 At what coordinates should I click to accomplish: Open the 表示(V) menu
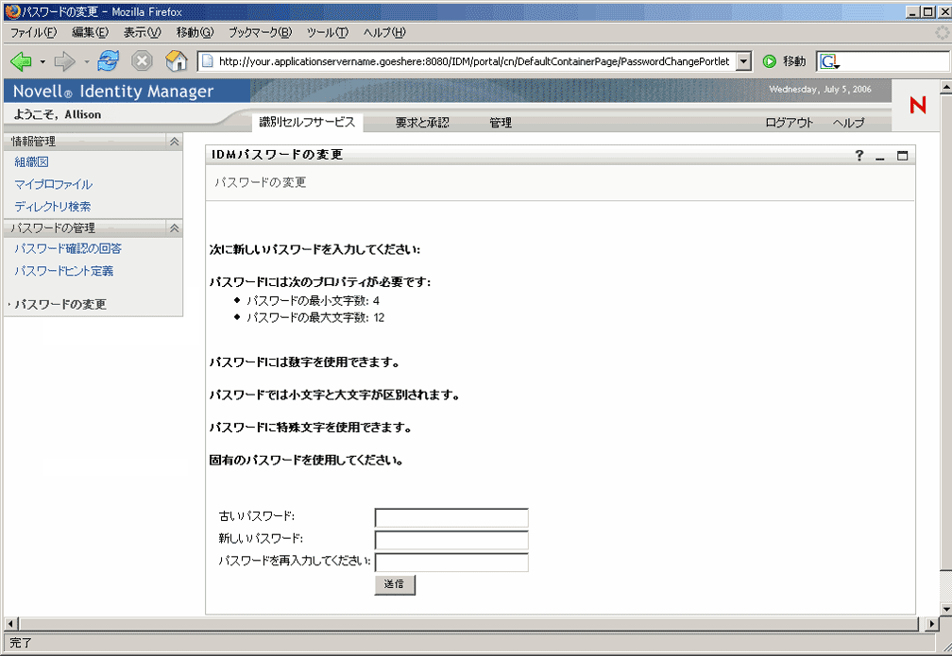(x=142, y=33)
